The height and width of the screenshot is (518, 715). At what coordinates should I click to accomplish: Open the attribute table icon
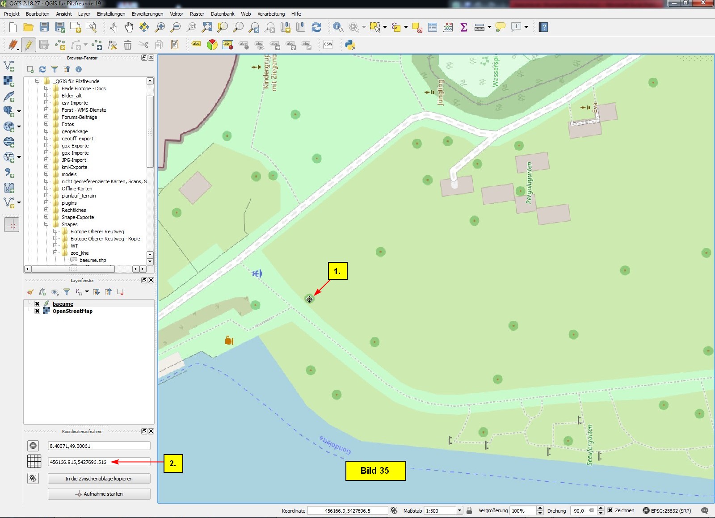[432, 27]
